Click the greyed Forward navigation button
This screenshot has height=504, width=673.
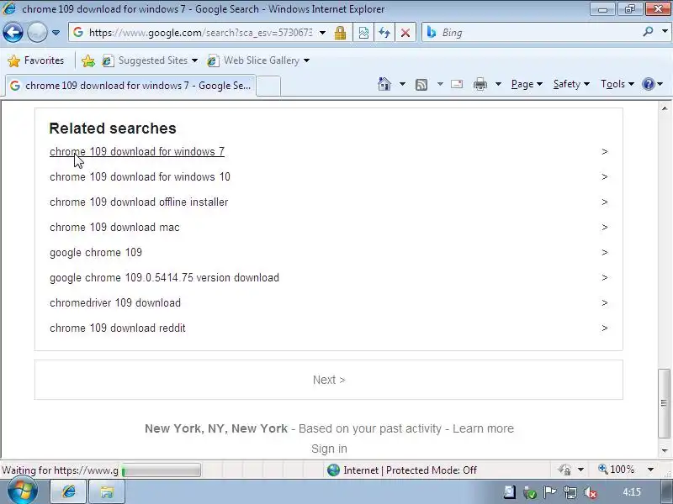coord(37,33)
